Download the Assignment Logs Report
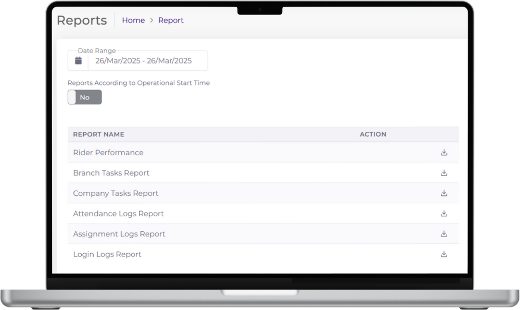This screenshot has height=310, width=520. (444, 234)
